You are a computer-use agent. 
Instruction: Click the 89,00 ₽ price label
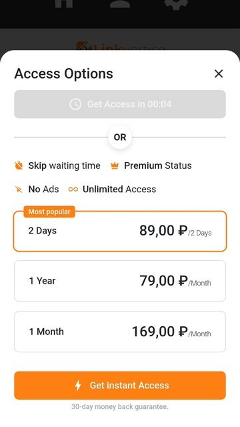click(x=163, y=231)
